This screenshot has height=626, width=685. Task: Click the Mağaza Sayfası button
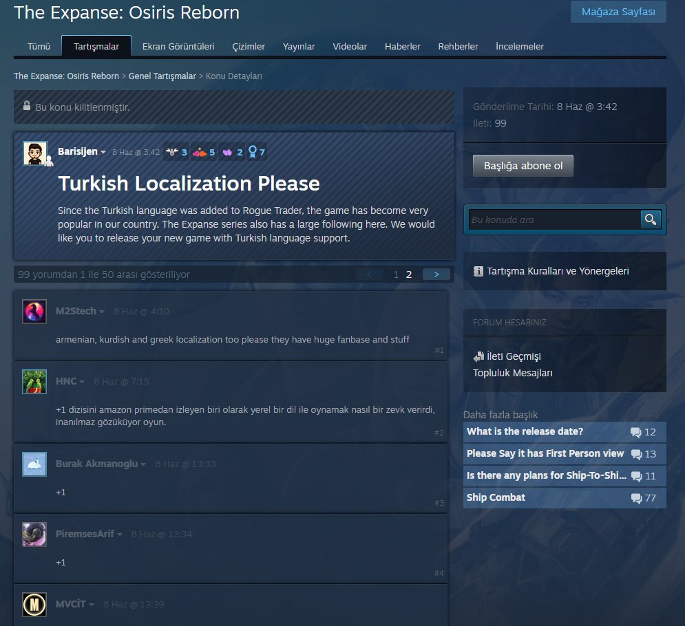(618, 12)
